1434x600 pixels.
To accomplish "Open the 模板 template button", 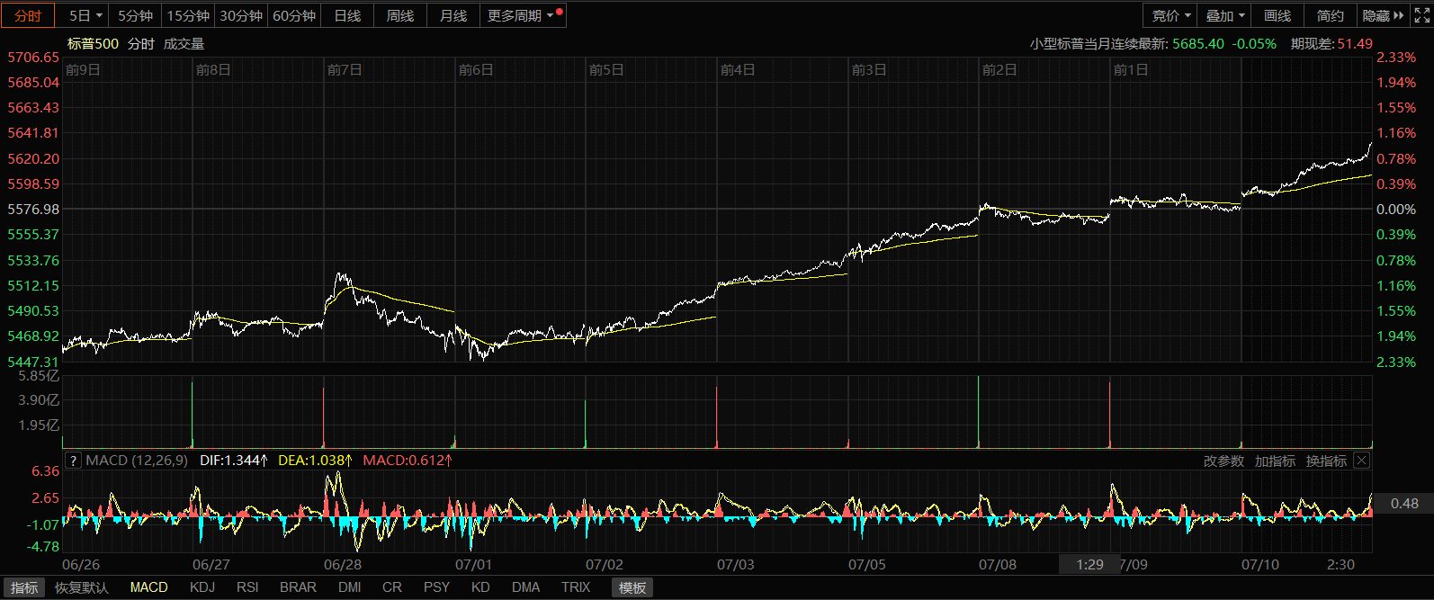I will (x=632, y=587).
